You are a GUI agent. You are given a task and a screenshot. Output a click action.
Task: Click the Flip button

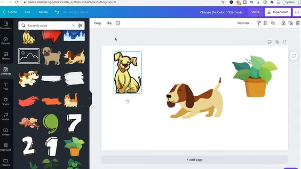pos(109,23)
